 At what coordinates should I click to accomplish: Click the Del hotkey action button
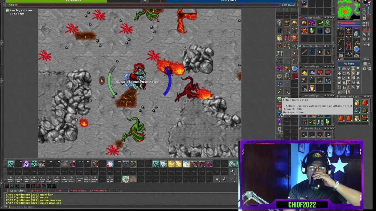point(110,164)
